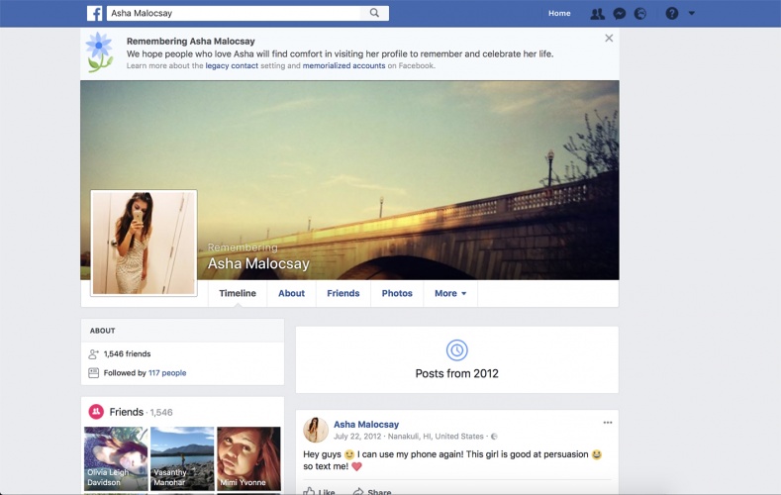The height and width of the screenshot is (495, 781).
Task: Click the search magnifier button
Action: point(374,13)
